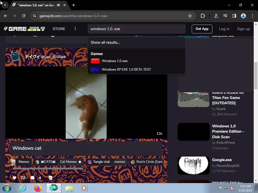The height and width of the screenshot is (193, 258).
Task: Open a new browser tab
Action: [74, 5]
